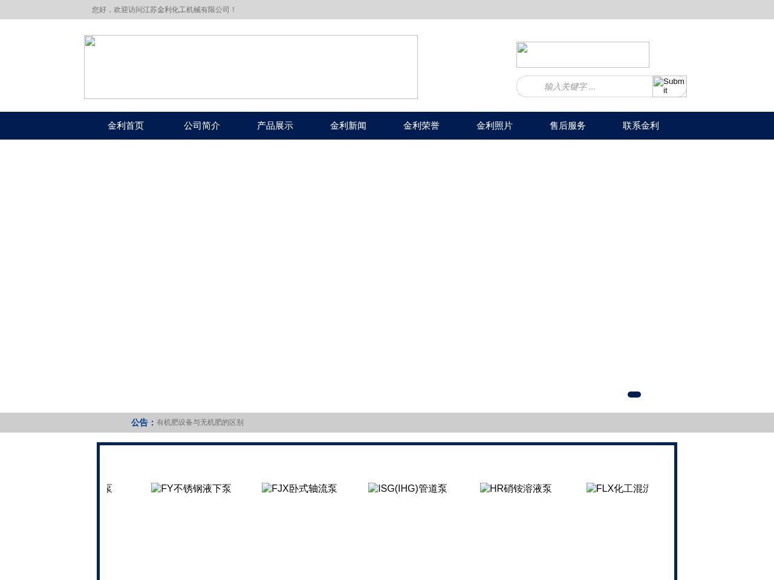
Task: Open the 公司简介 page
Action: coord(201,126)
